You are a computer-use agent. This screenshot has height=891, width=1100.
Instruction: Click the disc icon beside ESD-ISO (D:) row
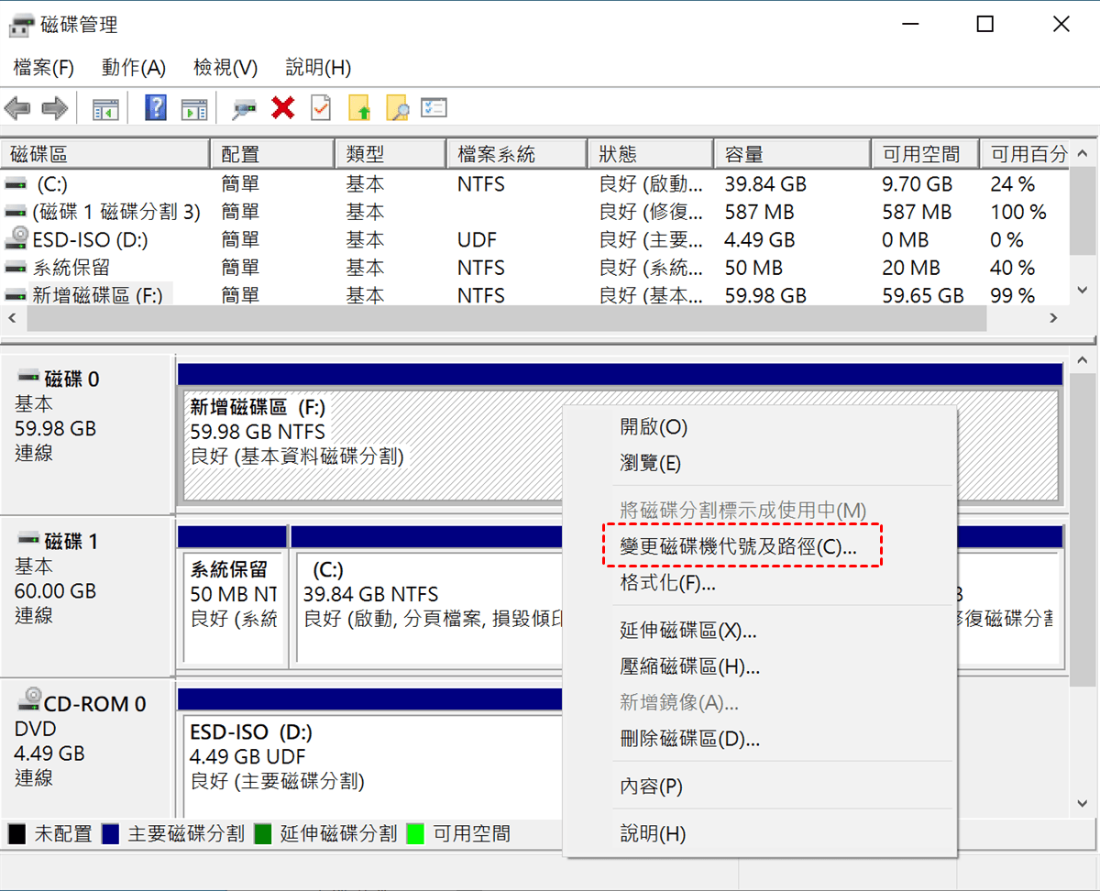click(16, 239)
